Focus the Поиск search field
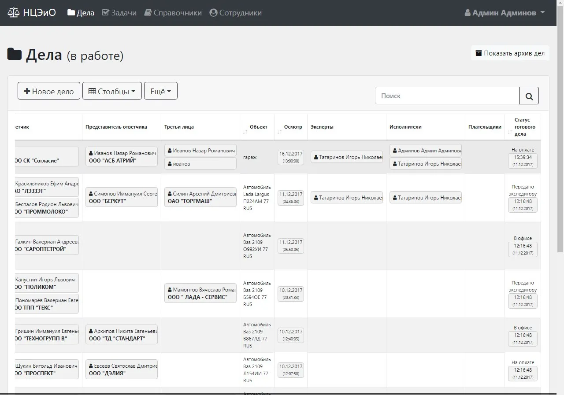This screenshot has height=395, width=564. [447, 96]
